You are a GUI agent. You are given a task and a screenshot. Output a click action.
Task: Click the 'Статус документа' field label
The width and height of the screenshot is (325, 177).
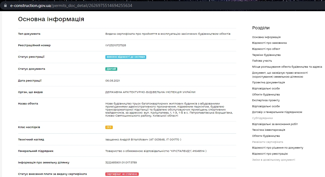pyautogui.click(x=31, y=69)
